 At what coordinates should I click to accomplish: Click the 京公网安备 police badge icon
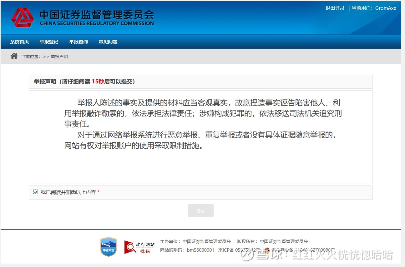[266, 250]
